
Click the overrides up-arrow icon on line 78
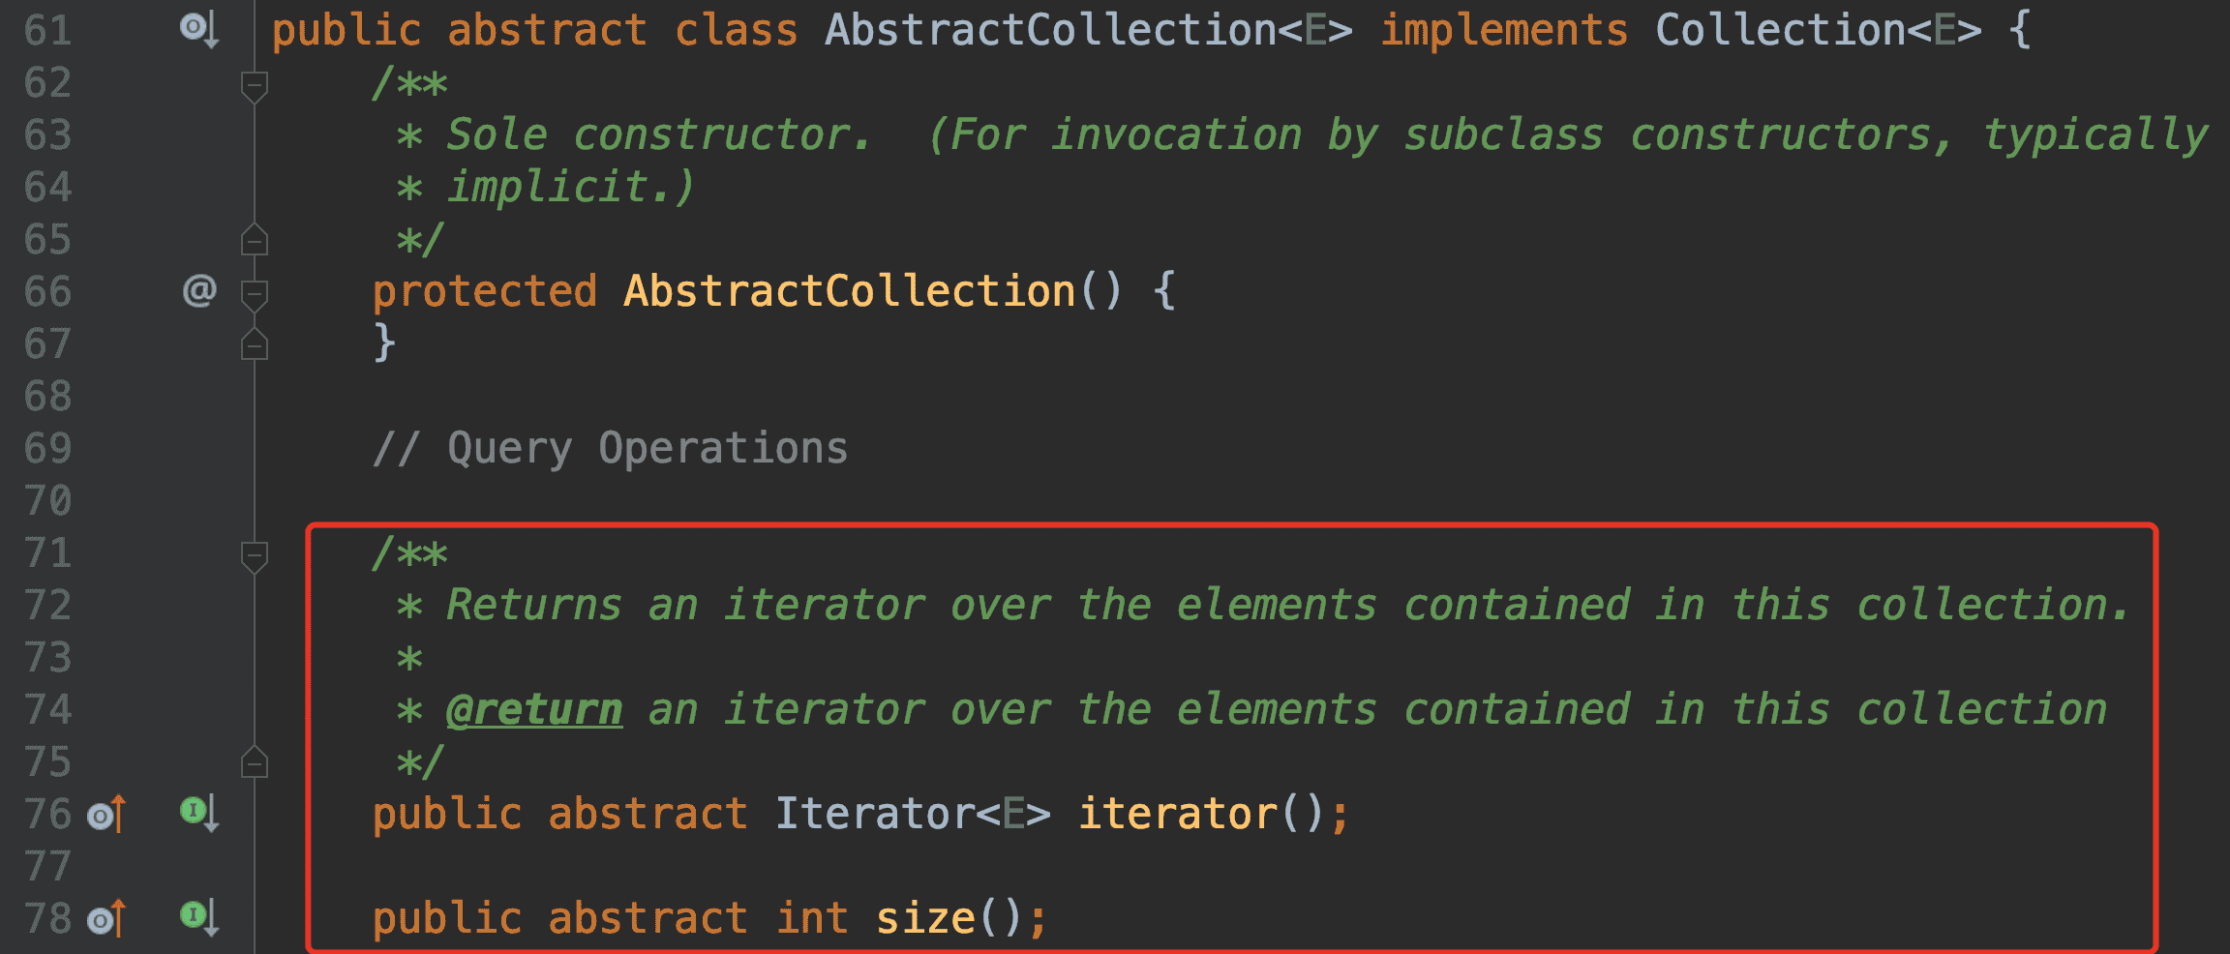106,919
